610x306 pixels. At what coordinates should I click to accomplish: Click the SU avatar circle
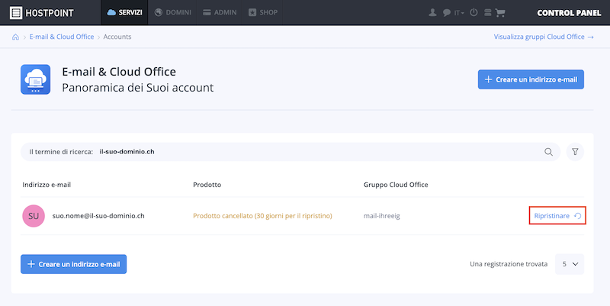[x=34, y=216]
